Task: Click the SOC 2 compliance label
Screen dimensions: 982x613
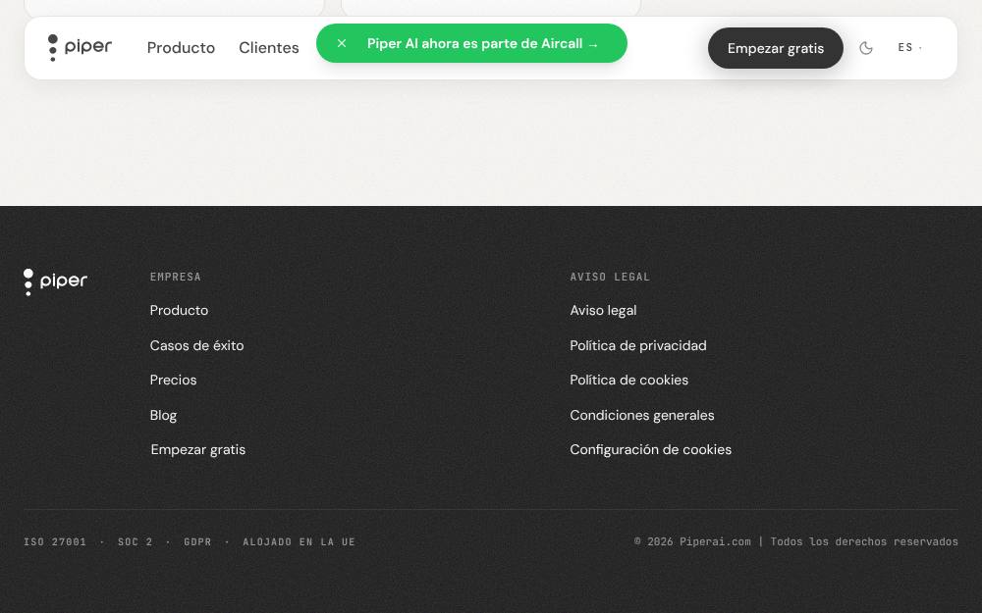Action: [136, 541]
